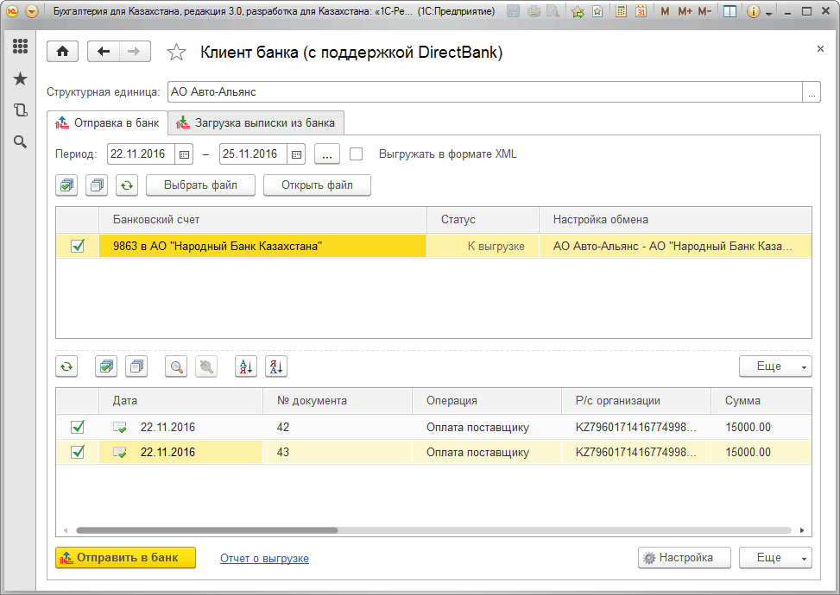
Task: Open the Отчет о выгрузке link
Action: 264,559
